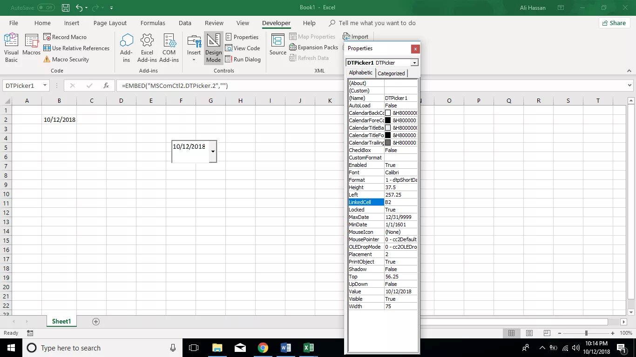Click the taskbar search box

(102, 348)
